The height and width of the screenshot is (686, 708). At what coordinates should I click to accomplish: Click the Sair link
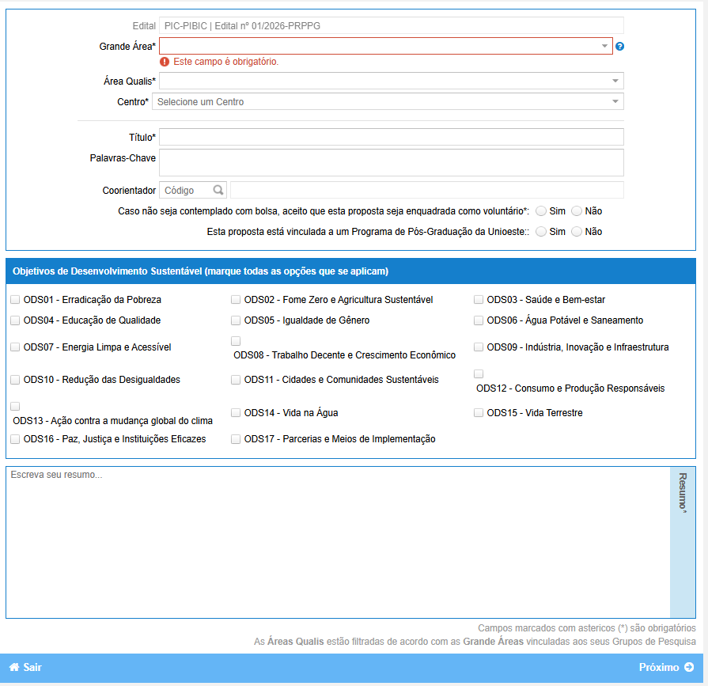click(32, 667)
